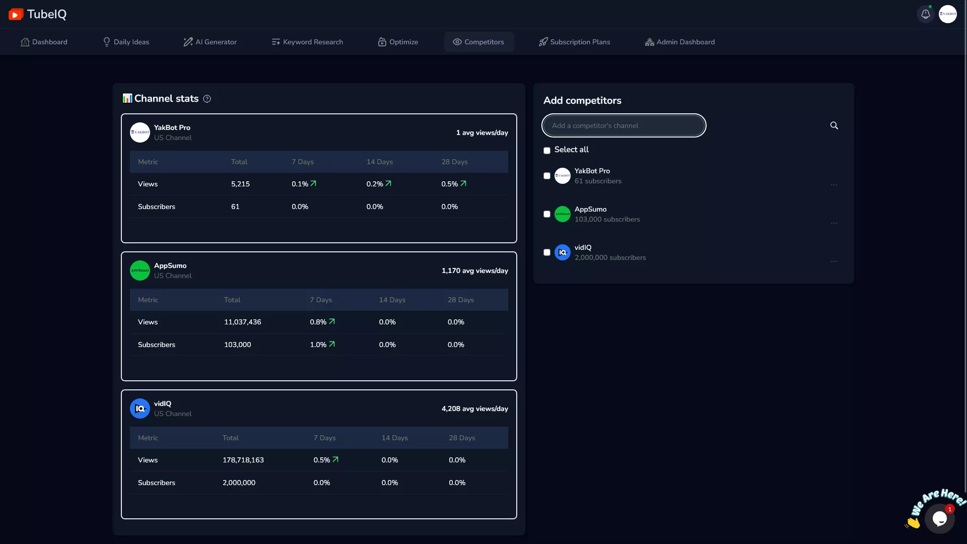Viewport: 967px width, 544px height.
Task: Click the Channel stats help icon
Action: [x=207, y=99]
